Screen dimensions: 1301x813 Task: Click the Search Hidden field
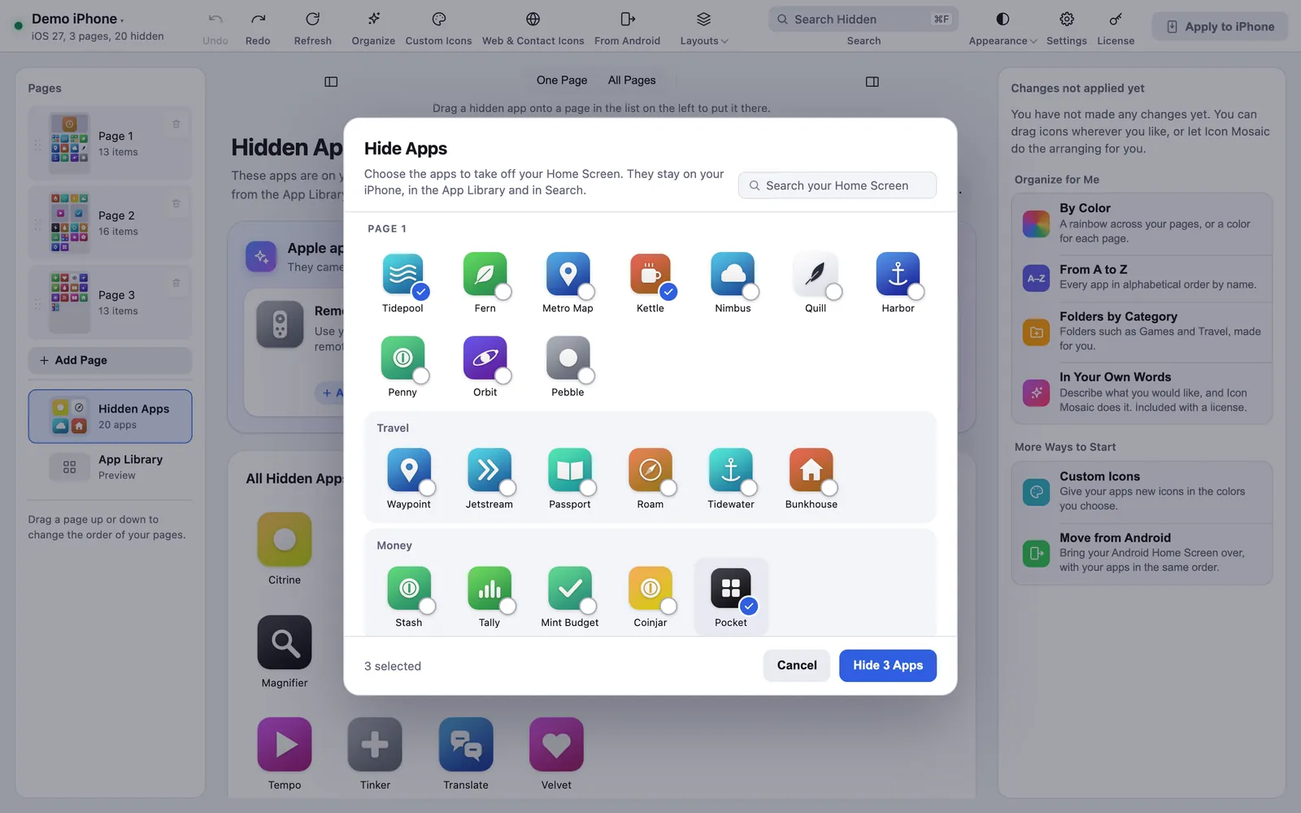point(864,19)
